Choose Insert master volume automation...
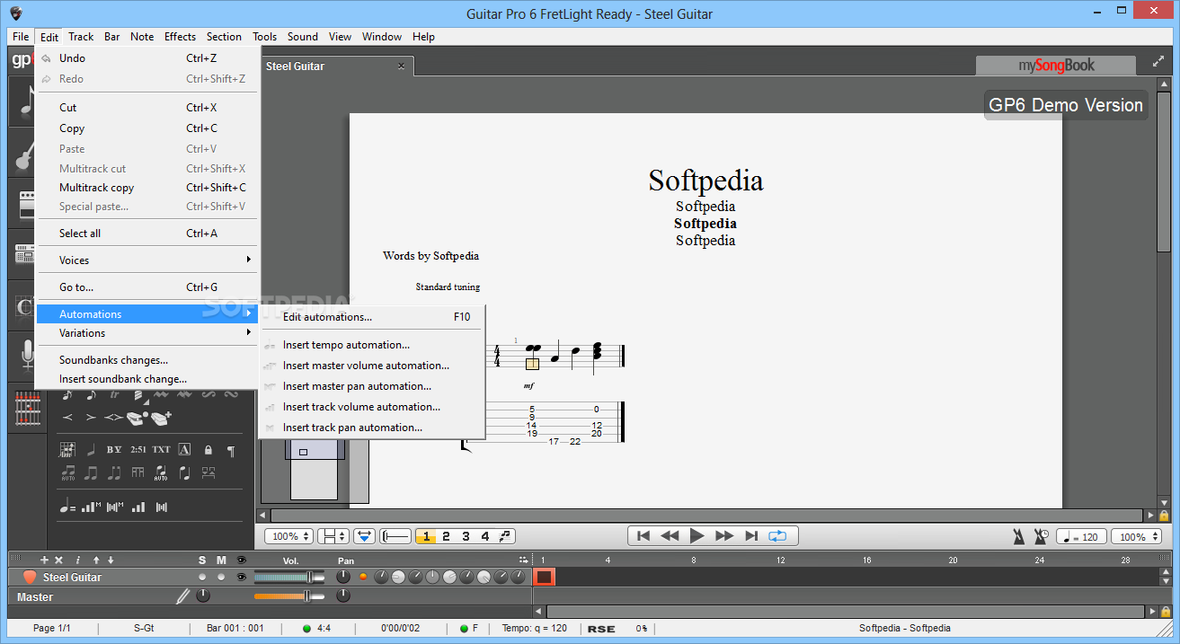 coord(372,366)
